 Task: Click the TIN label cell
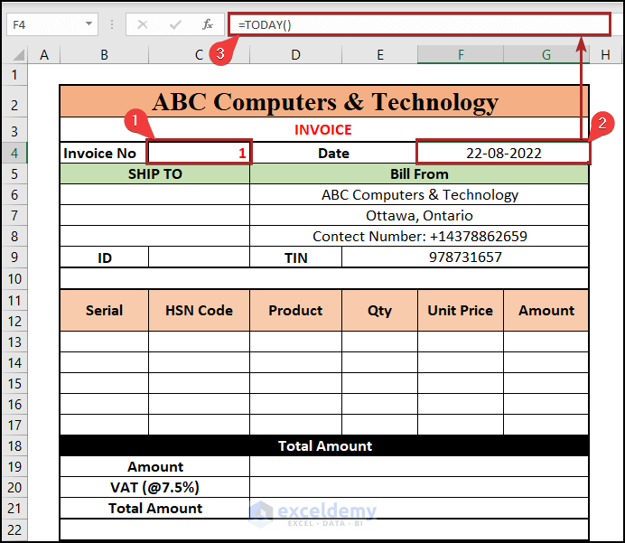pos(295,257)
